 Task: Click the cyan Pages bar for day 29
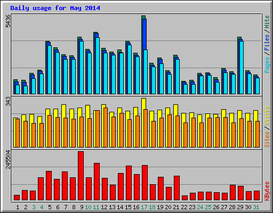tap(242, 68)
